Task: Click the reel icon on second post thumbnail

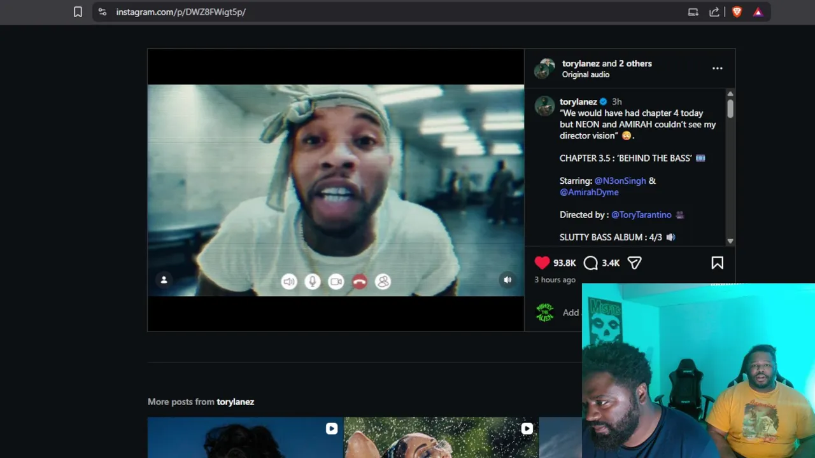Action: point(527,429)
